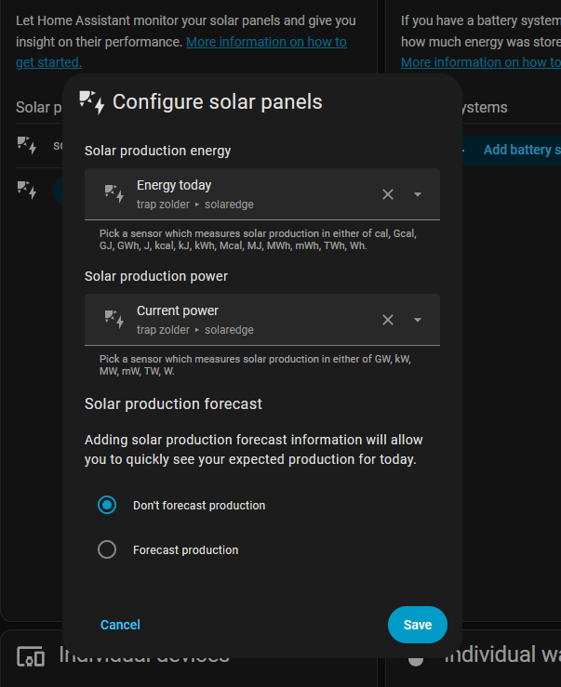Click the second solar panel list icon behind the dialog
The width and height of the screenshot is (561, 687).
27,189
